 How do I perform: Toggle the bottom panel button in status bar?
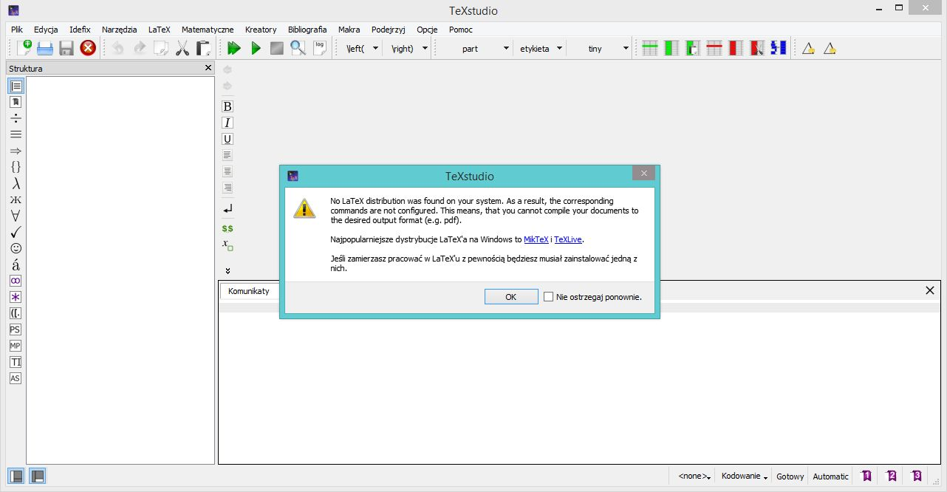(37, 476)
